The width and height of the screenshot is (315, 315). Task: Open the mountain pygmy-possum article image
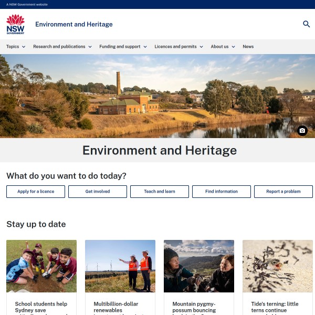coord(199,266)
